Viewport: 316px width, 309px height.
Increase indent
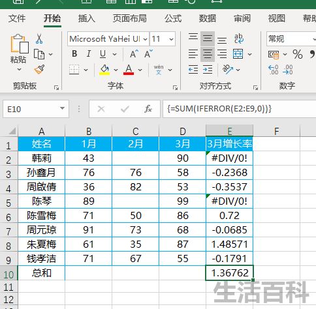click(208, 70)
